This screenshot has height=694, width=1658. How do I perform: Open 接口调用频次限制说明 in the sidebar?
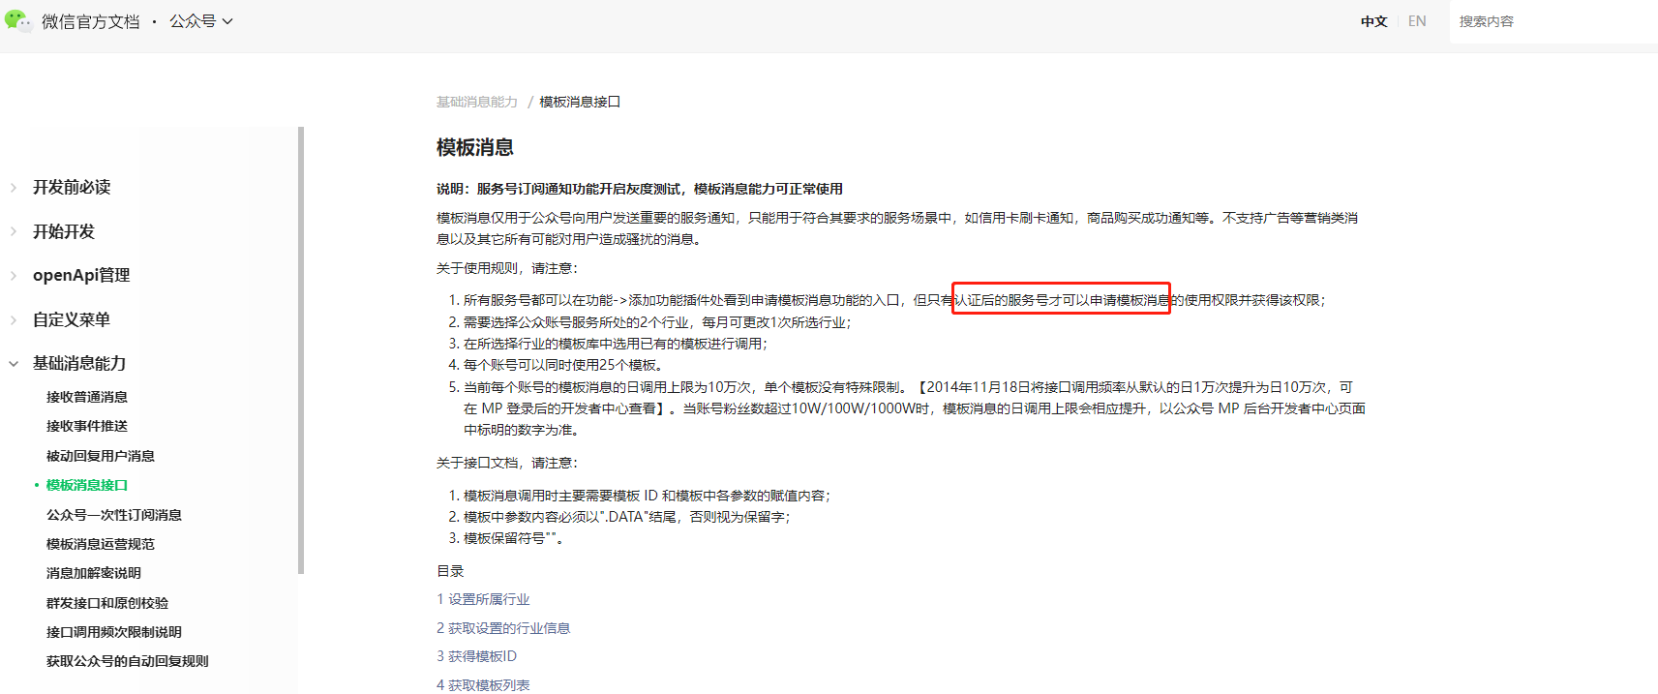114,632
